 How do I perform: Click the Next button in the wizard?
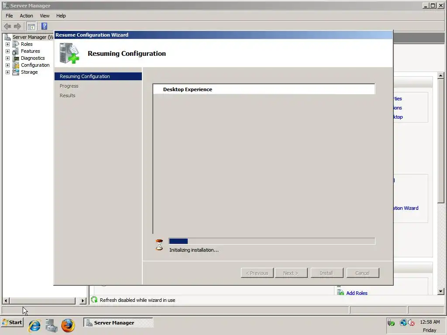tap(291, 273)
